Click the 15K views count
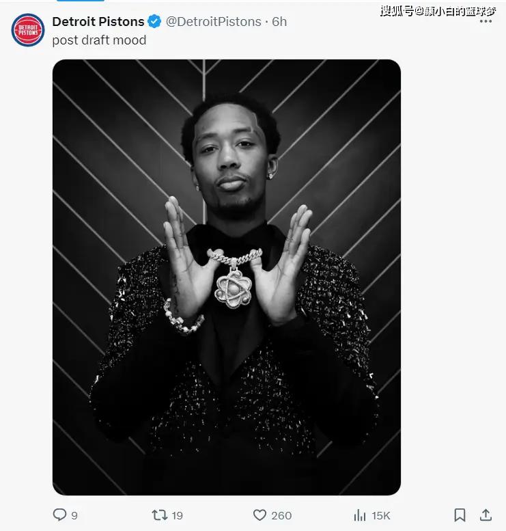The height and width of the screenshot is (531, 506). click(380, 515)
